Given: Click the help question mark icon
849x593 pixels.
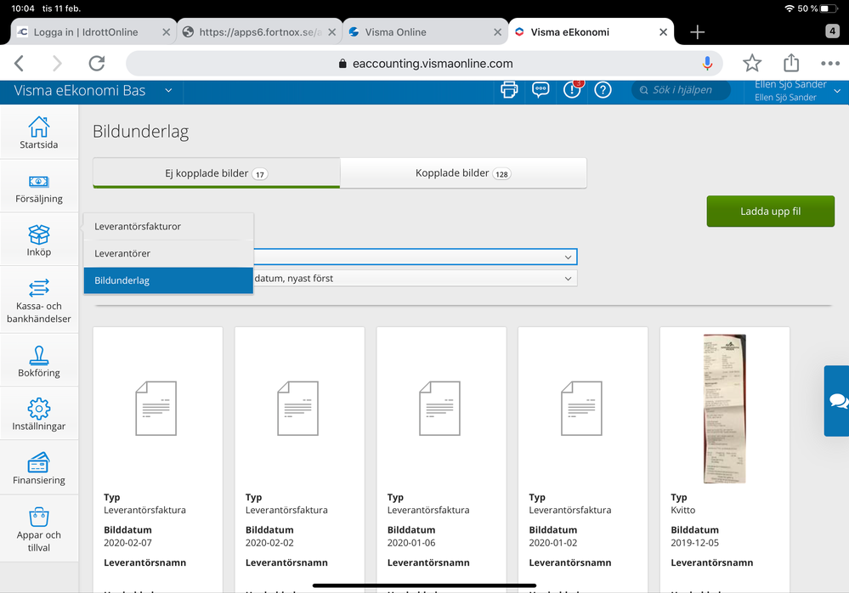Looking at the screenshot, I should click(x=603, y=90).
